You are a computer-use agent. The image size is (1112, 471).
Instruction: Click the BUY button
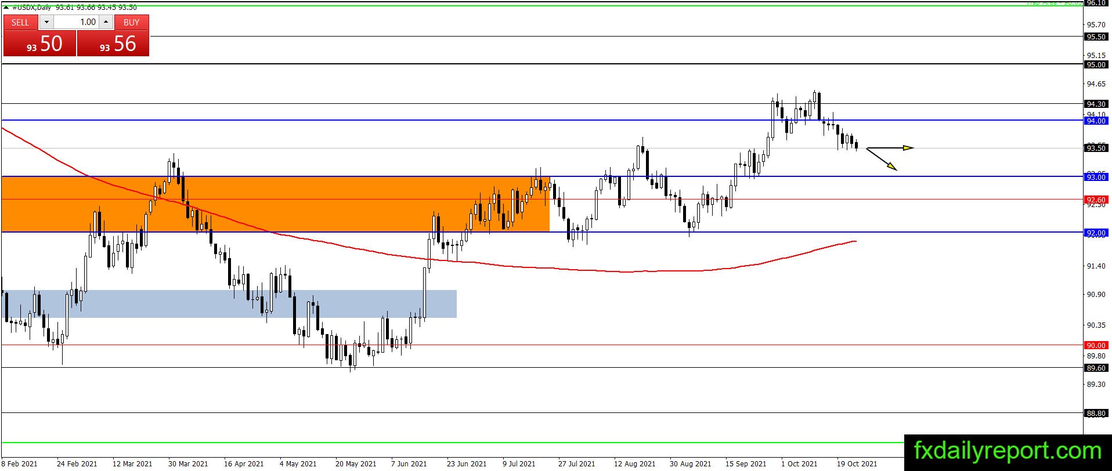click(x=131, y=22)
